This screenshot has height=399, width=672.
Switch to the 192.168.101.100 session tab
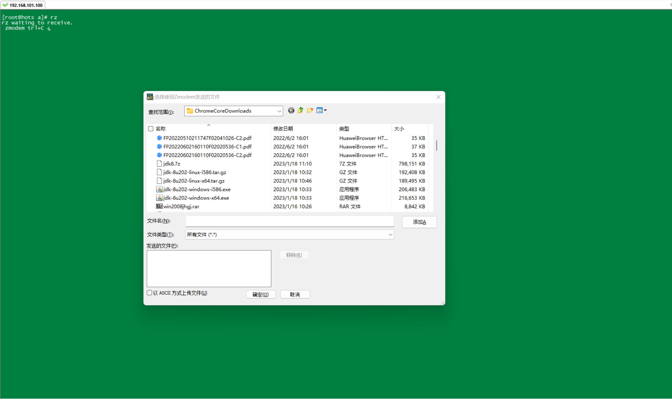(x=23, y=5)
